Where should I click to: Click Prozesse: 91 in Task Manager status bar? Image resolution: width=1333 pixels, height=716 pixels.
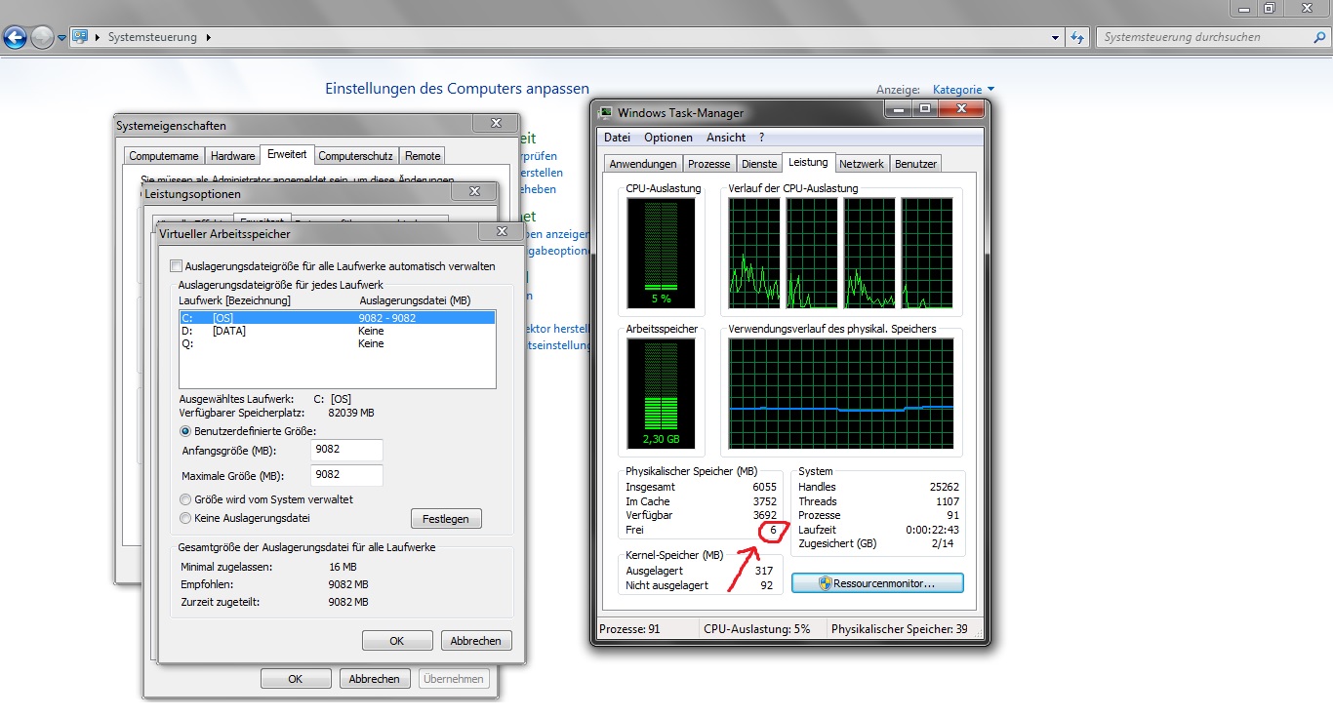point(629,629)
